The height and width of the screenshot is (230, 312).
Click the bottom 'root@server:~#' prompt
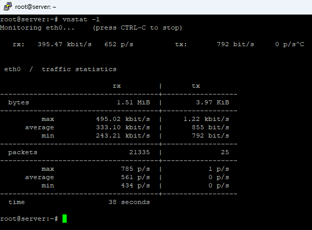[29, 219]
